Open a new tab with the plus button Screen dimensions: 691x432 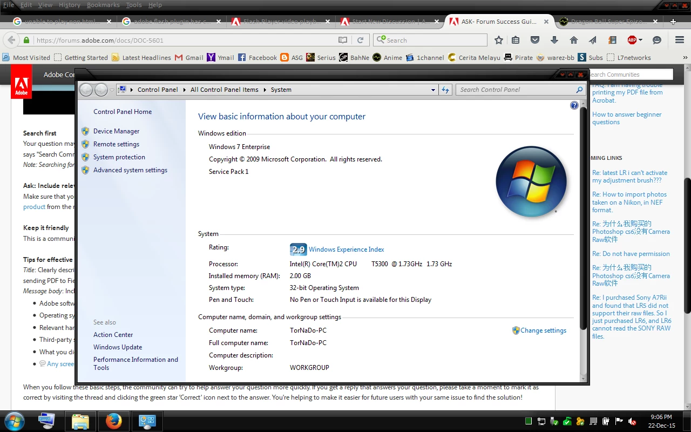pyautogui.click(x=673, y=22)
